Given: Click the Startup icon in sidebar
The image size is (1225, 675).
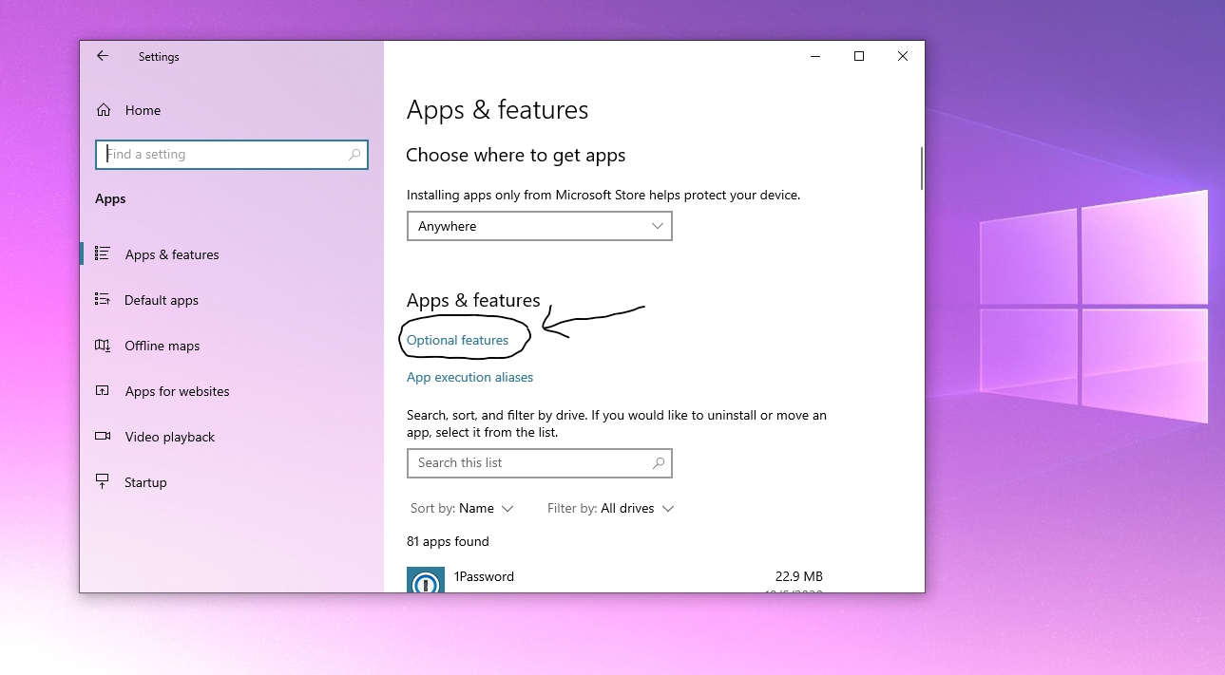Looking at the screenshot, I should tap(103, 481).
